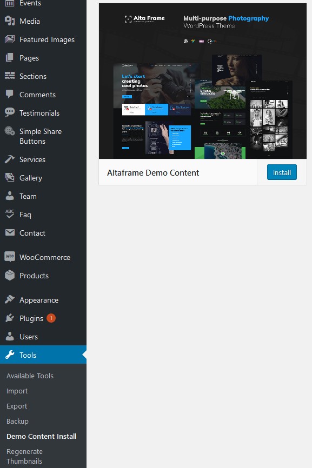Click the WooCommerce Woo logo icon
Image resolution: width=312 pixels, height=468 pixels.
(10, 257)
